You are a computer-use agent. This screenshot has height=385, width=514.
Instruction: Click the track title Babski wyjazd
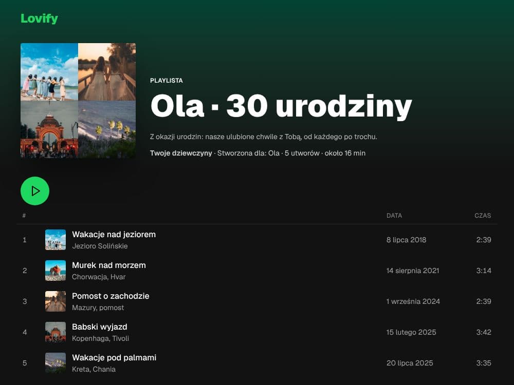(100, 326)
